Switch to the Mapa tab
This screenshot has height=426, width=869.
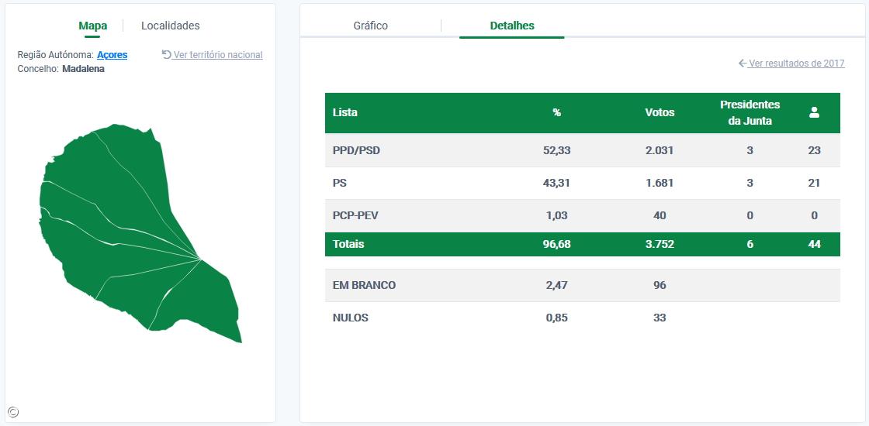[x=93, y=26]
